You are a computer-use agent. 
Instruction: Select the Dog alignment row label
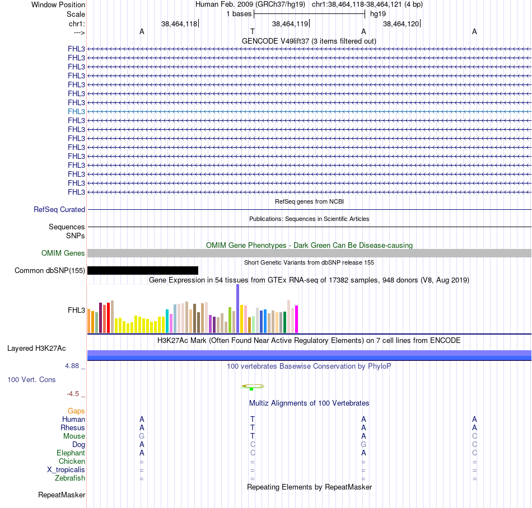(78, 445)
